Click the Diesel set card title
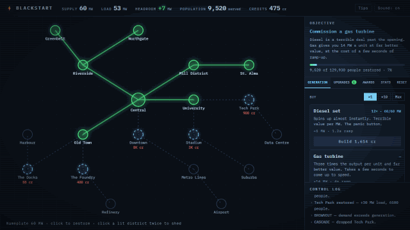 (327, 111)
